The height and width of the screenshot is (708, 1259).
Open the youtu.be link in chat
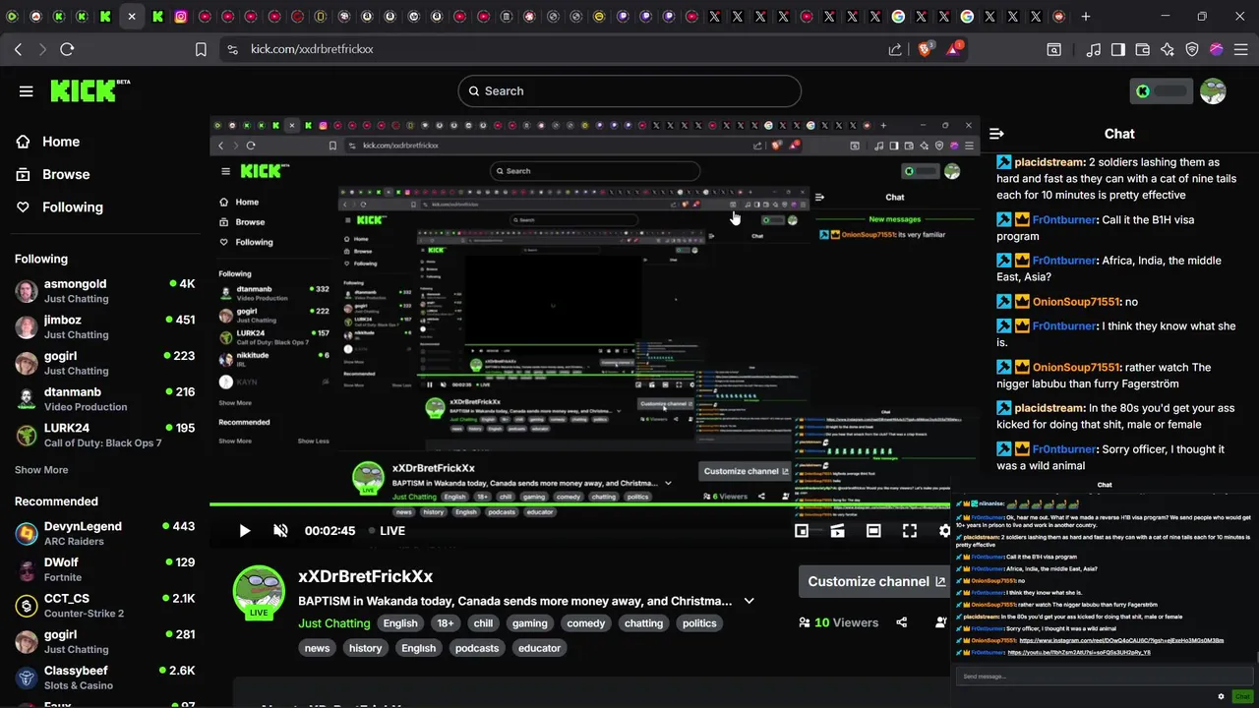[x=1080, y=652]
